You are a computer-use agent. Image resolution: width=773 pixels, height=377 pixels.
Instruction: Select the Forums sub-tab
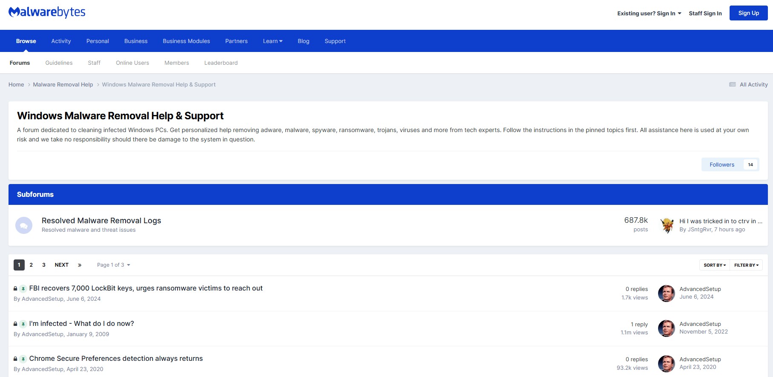pos(20,63)
